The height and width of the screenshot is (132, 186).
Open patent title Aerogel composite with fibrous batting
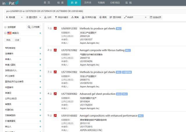102,50
